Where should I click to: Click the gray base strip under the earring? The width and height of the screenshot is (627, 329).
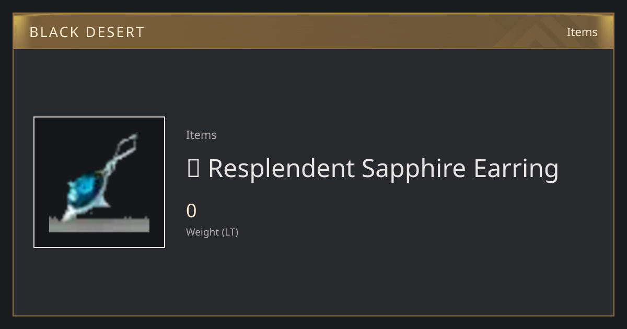pyautogui.click(x=99, y=225)
